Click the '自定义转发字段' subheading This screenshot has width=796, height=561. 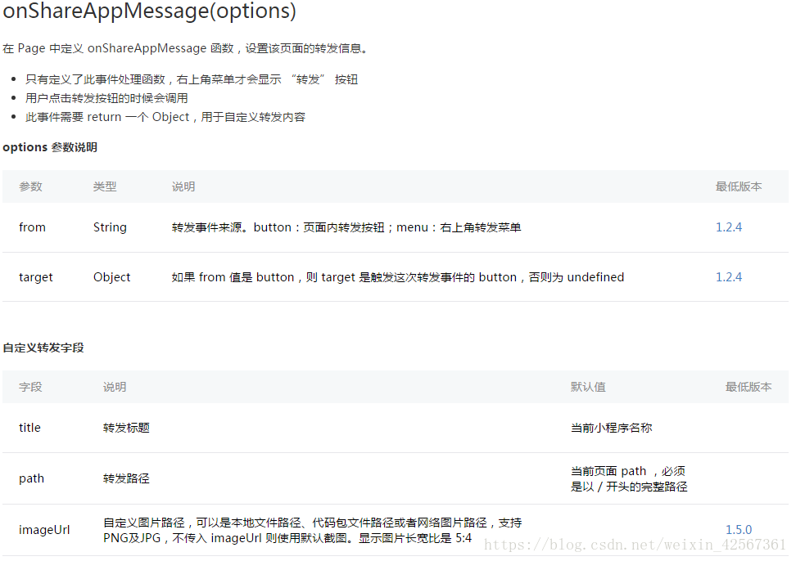[x=43, y=348]
